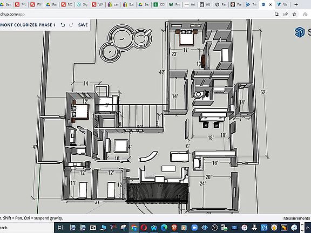
Task: Select the toilet in the bathroom
Action: [199, 95]
